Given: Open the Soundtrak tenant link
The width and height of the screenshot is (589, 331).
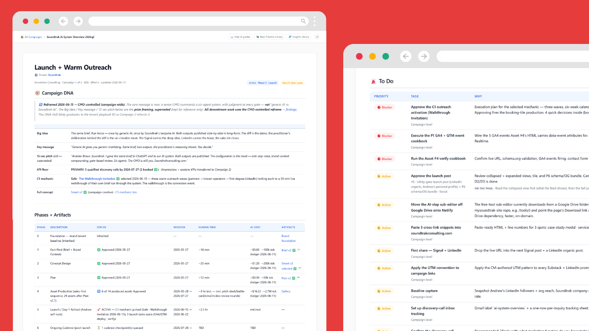Looking at the screenshot, I should (x=54, y=75).
